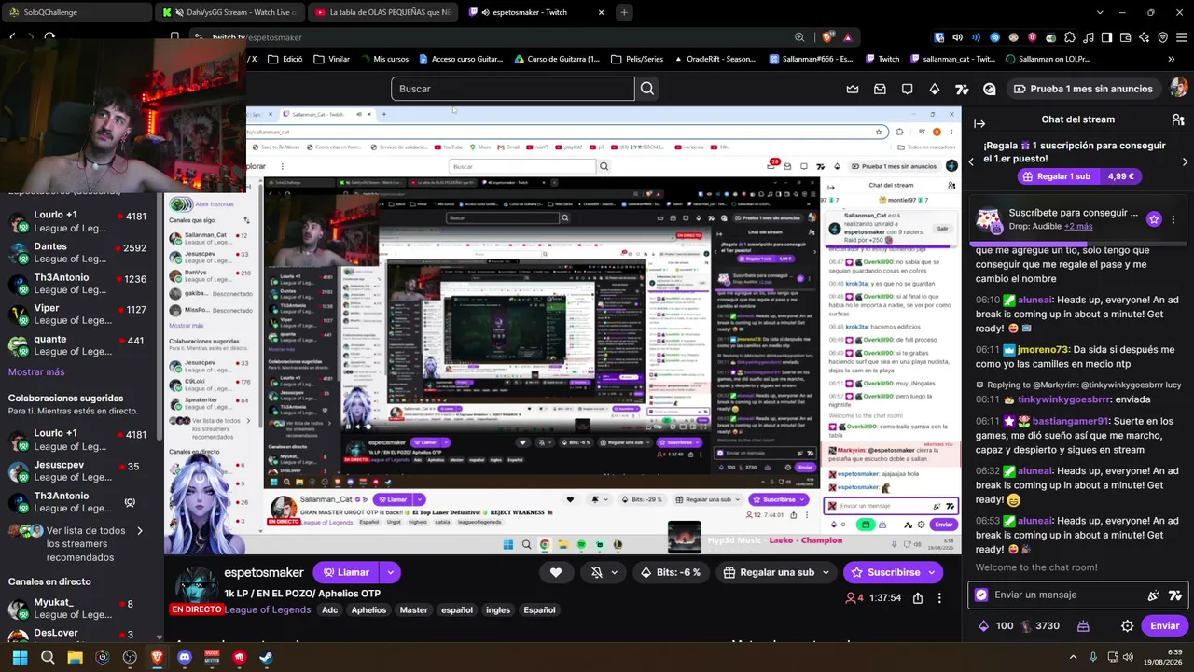Show more bookmarks with the double chevron
Viewport: 1194px width, 672px height.
point(1172,59)
